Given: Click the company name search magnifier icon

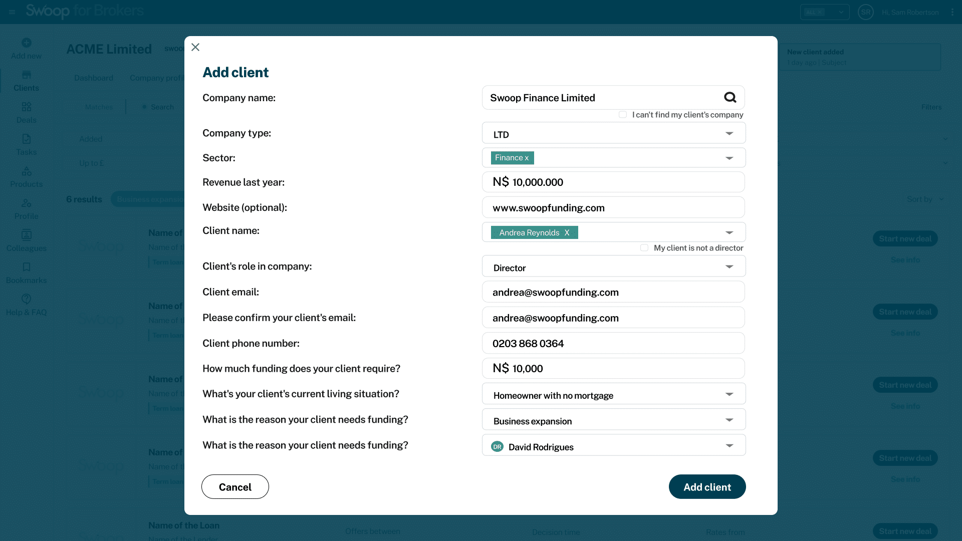Looking at the screenshot, I should tap(730, 98).
